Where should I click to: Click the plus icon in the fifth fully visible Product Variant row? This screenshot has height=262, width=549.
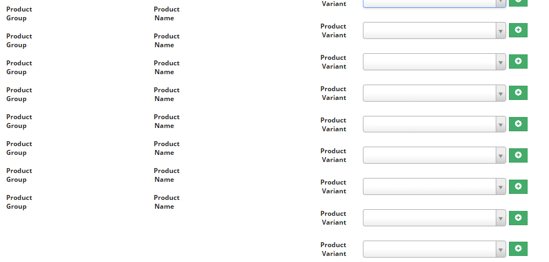point(518,155)
